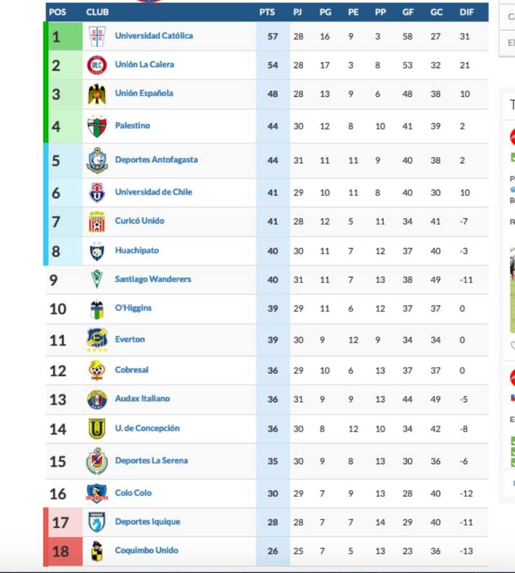Click the DIF column header
The image size is (515, 573).
pos(467,12)
